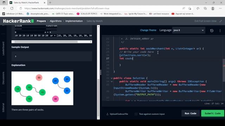225x126 pixels.
Task: Open the Ignite My Future bookmark
Action: pyautogui.click(x=136, y=14)
